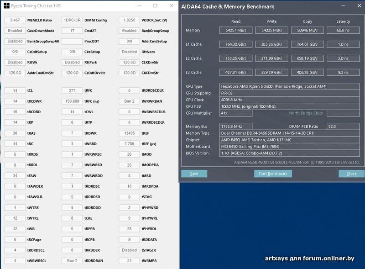Select the GearDownMode Enabled field
365x269 pixels.
click(15, 31)
